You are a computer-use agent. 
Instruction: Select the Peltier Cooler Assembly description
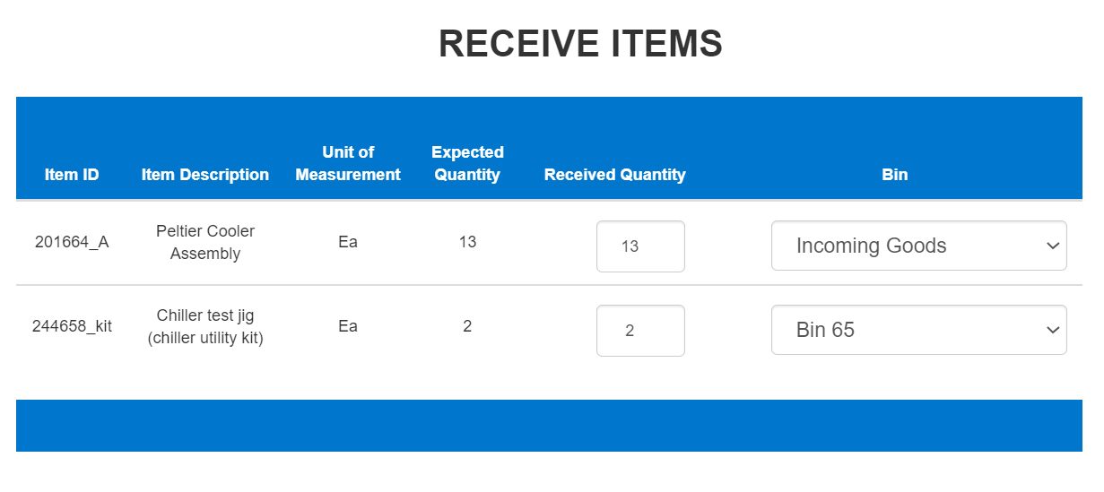[205, 242]
